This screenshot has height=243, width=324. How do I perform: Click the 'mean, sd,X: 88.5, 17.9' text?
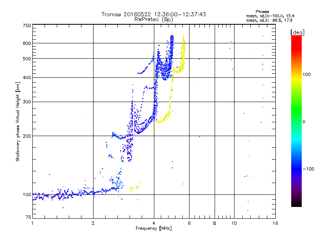pyautogui.click(x=269, y=21)
